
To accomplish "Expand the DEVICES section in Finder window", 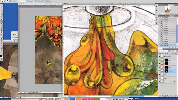I will click(12, 37).
